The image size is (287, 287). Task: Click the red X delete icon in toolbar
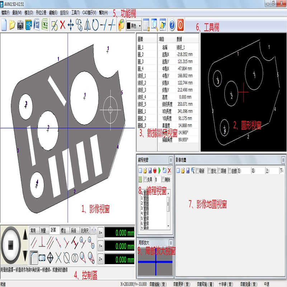pos(63,25)
